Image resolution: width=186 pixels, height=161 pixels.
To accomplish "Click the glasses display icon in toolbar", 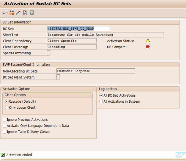I will pyautogui.click(x=5, y=13).
